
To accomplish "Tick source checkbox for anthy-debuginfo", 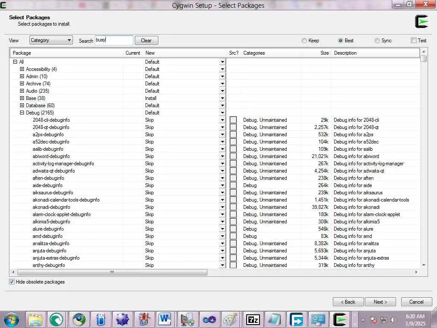I will click(233, 265).
